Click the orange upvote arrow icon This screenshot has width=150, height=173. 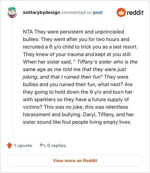coord(9,146)
